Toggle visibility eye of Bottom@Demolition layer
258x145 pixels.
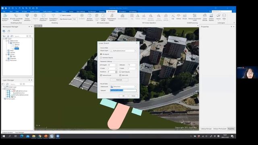(x=7, y=95)
